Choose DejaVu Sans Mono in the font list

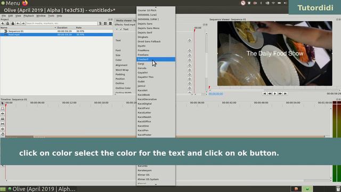pyautogui.click(x=156, y=28)
